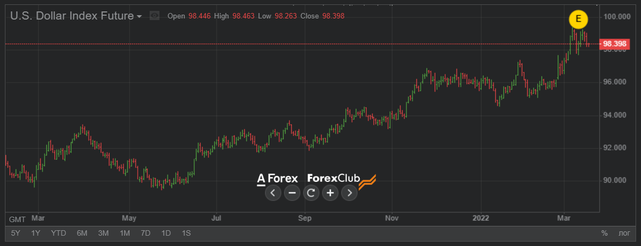Select the 1Y time range
641x246 pixels.
[36, 234]
